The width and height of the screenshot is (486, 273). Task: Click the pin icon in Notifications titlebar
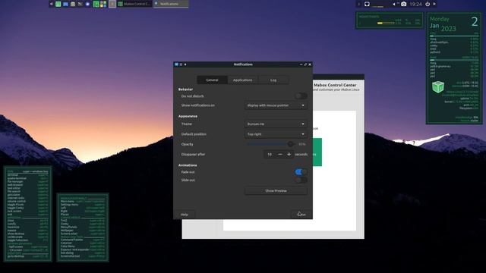[181, 64]
